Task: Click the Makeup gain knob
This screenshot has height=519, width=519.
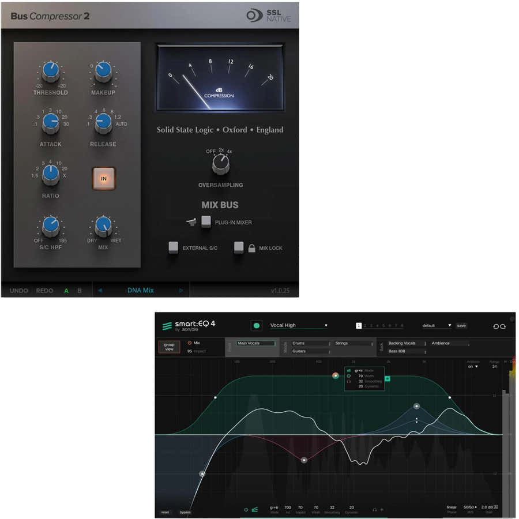Action: click(x=103, y=72)
